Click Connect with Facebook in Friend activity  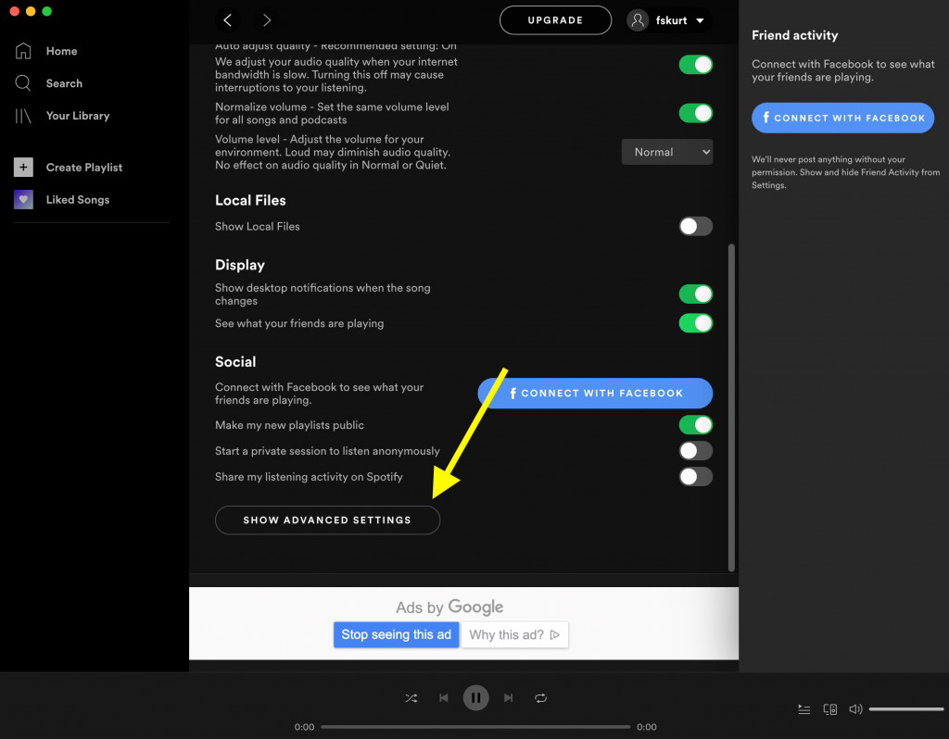coord(842,118)
